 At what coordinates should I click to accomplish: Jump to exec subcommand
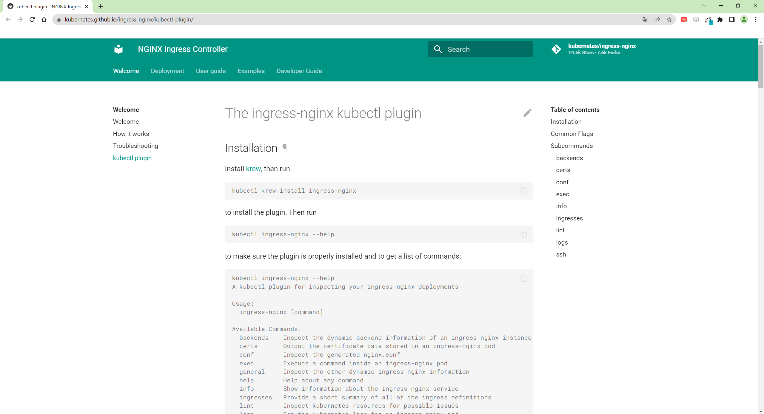(x=562, y=194)
